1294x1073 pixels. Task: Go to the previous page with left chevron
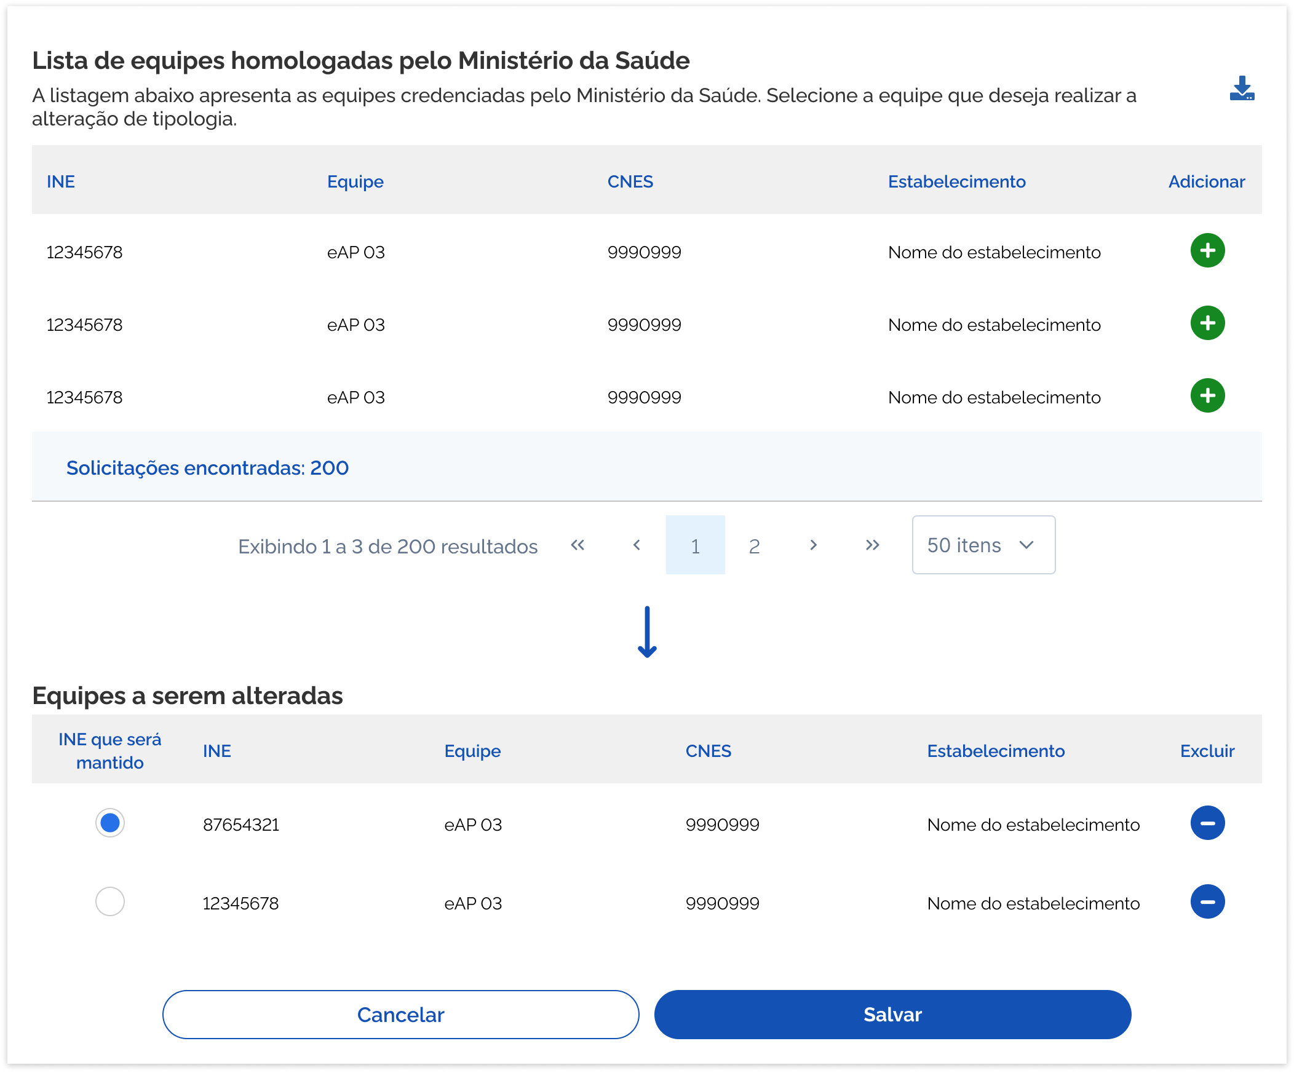coord(637,545)
